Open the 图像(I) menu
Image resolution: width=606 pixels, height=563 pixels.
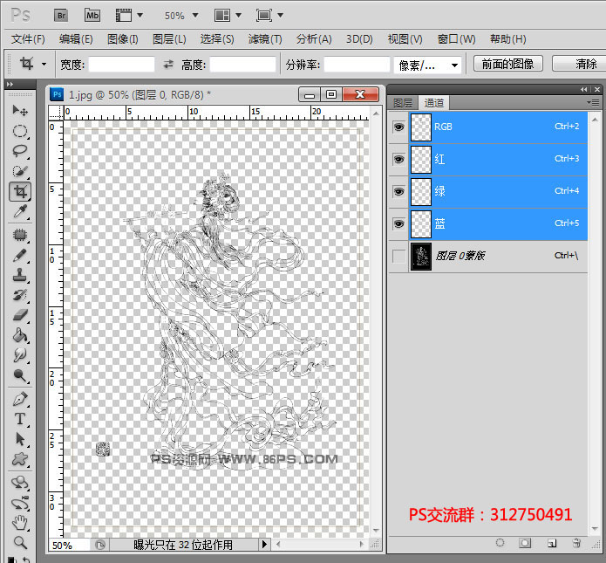[123, 39]
